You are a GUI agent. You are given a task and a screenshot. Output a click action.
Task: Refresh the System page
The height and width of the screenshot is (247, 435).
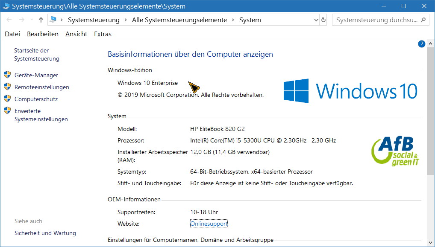pyautogui.click(x=323, y=20)
